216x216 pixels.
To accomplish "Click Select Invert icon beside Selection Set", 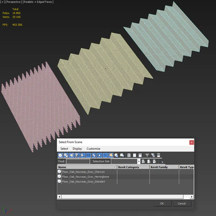I will (154, 161).
